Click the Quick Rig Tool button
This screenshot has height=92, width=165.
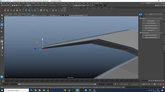(151, 30)
